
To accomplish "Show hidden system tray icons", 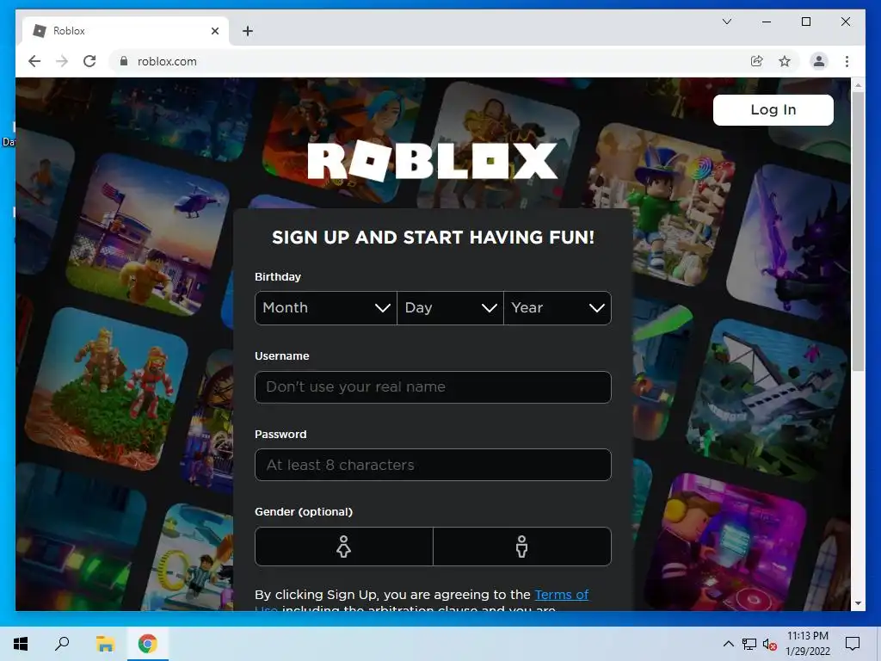I will click(728, 644).
